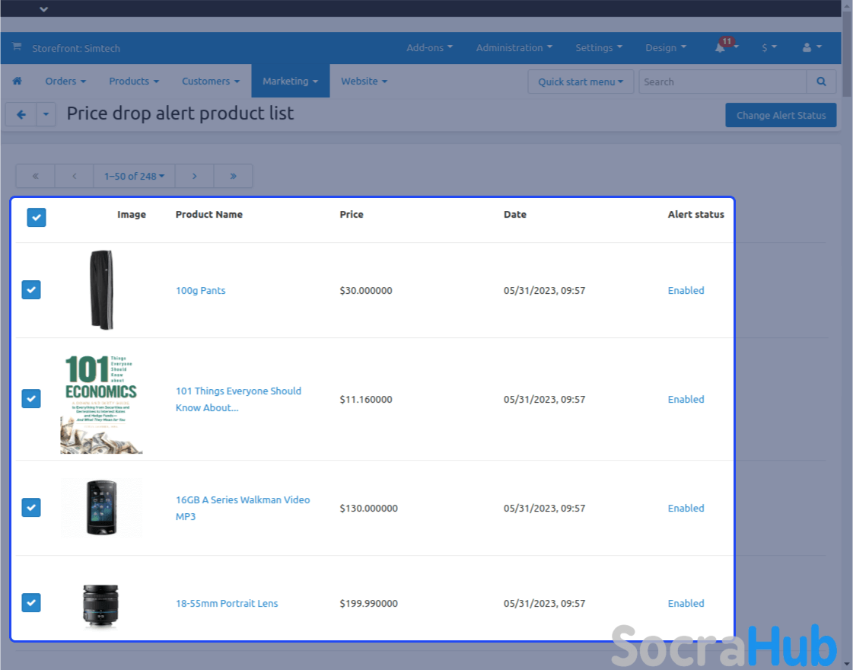Image resolution: width=853 pixels, height=670 pixels.
Task: Toggle checkbox for 18-55mm Portrait Lens
Action: (x=31, y=603)
